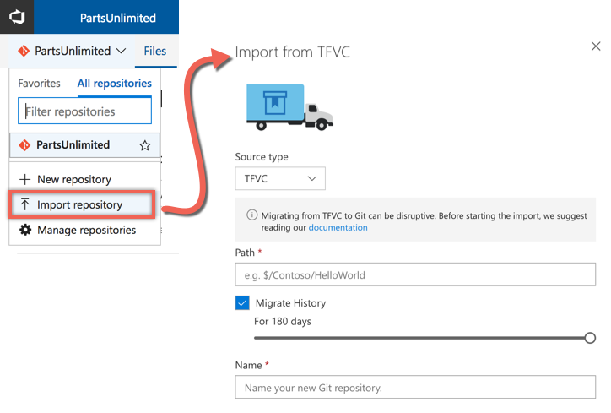This screenshot has height=413, width=611.
Task: Click the Filter repositories search box
Action: pyautogui.click(x=84, y=111)
